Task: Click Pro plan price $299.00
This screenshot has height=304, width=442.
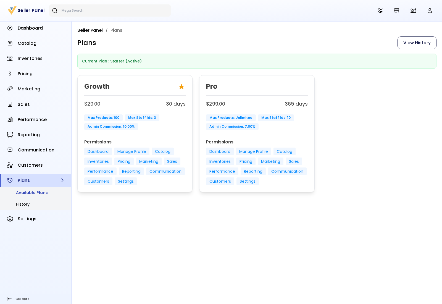Action: pos(215,104)
